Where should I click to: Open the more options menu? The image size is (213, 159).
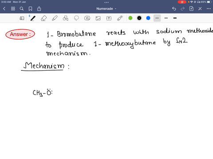click(209, 9)
